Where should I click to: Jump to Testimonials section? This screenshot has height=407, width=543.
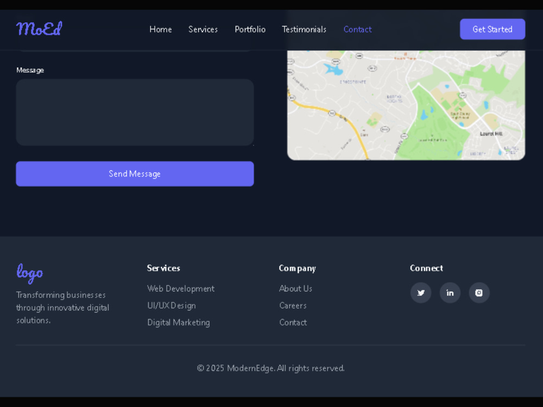(x=304, y=29)
